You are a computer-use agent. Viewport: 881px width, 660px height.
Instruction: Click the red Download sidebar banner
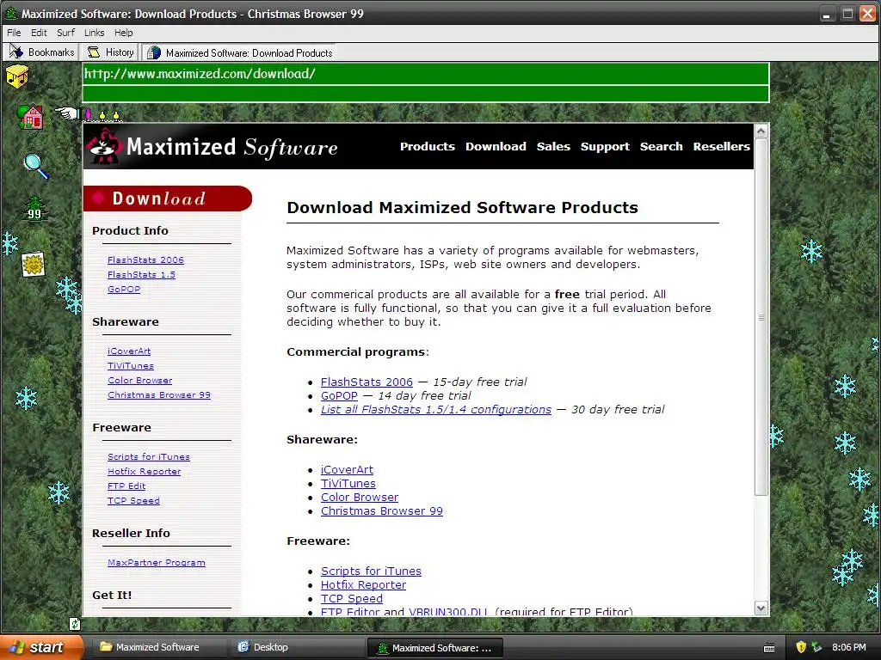(x=168, y=199)
